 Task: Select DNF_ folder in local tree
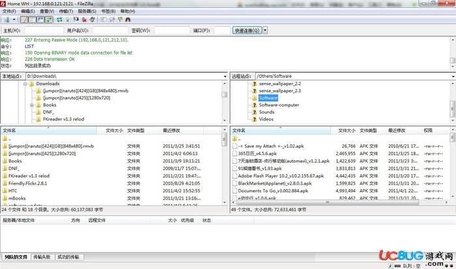click(48, 112)
